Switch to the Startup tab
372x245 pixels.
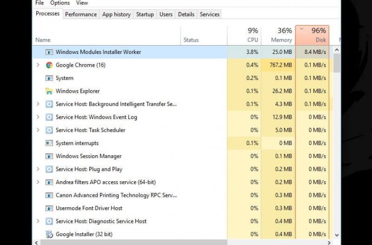pos(145,14)
